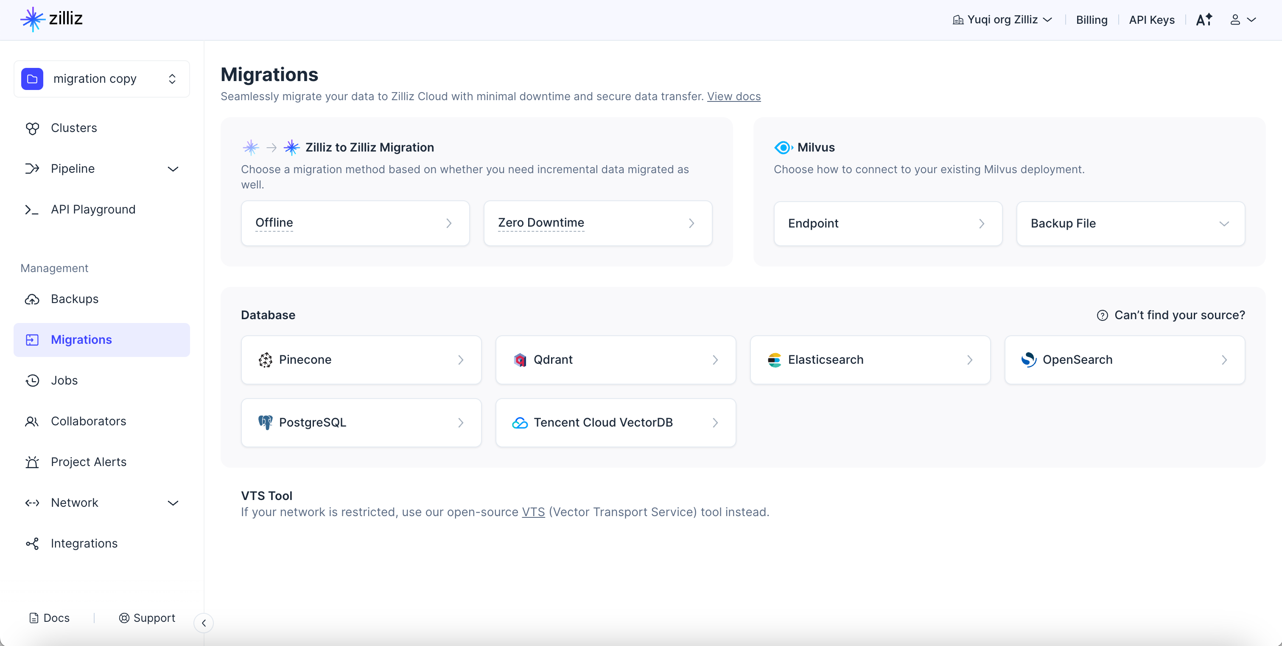Expand the Pipeline menu section
Viewport: 1282px width, 646px height.
click(173, 169)
